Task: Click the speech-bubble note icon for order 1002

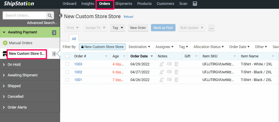Action: (169, 72)
